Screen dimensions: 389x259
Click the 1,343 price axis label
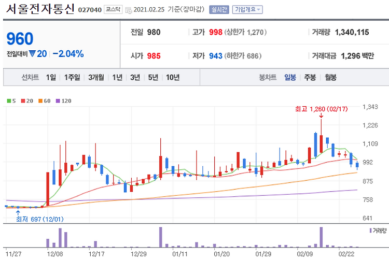point(370,107)
